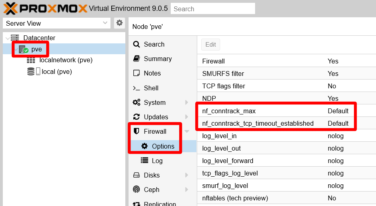Screen dimensions: 376x206
Task: Select the NDP option row
Action: (286, 98)
